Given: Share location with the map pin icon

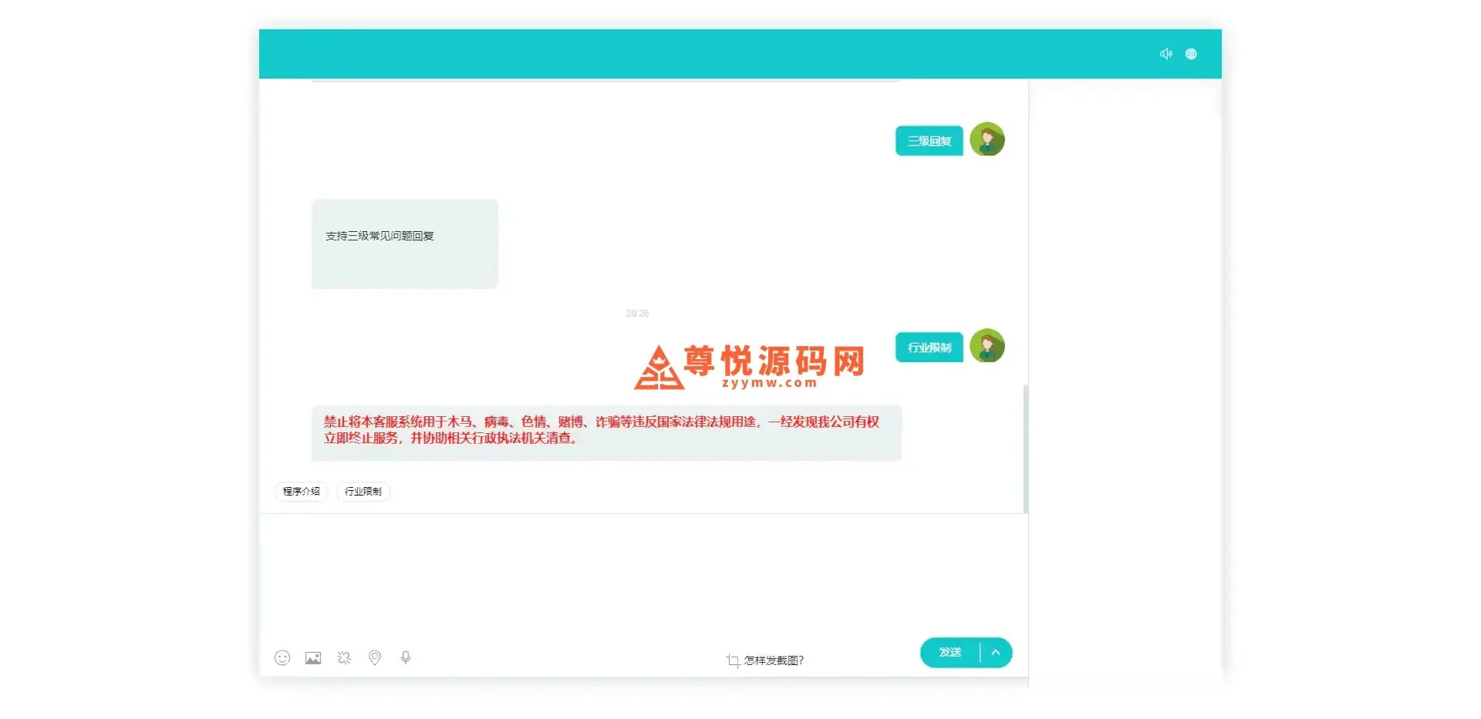Looking at the screenshot, I should 375,657.
